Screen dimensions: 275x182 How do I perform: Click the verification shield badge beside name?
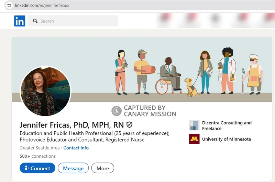click(130, 125)
